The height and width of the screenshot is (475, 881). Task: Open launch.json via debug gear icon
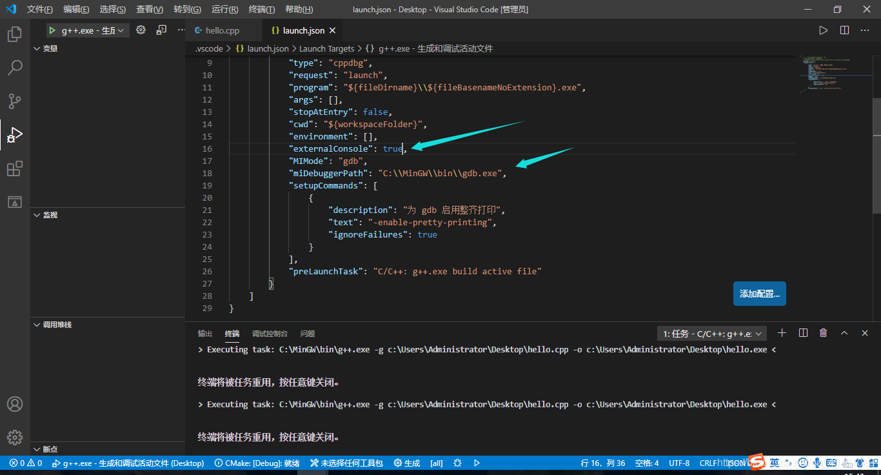(141, 30)
